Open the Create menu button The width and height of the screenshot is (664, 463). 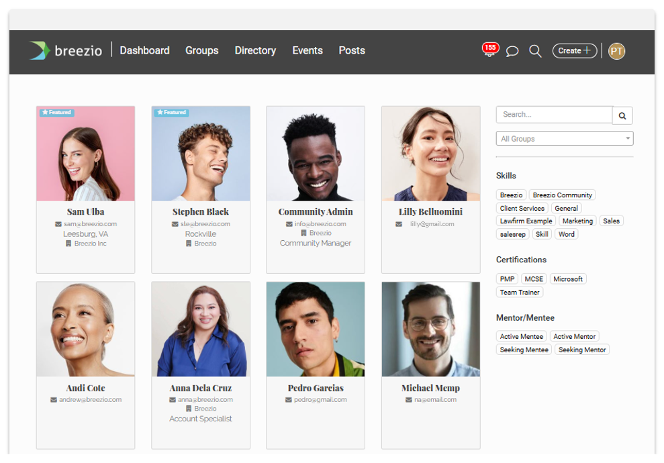pyautogui.click(x=574, y=51)
